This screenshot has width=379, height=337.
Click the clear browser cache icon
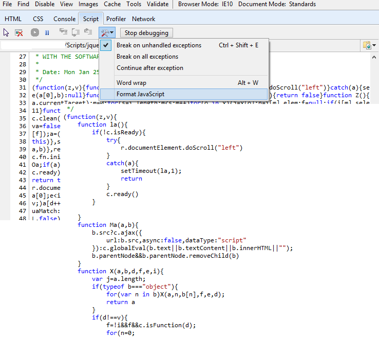pyautogui.click(x=19, y=32)
